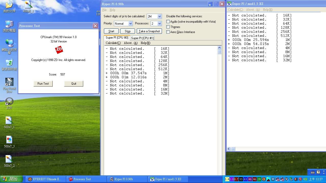Image resolution: width=326 pixels, height=183 pixels.
Task: Open the My Documents desktop icon
Action: [9, 7]
